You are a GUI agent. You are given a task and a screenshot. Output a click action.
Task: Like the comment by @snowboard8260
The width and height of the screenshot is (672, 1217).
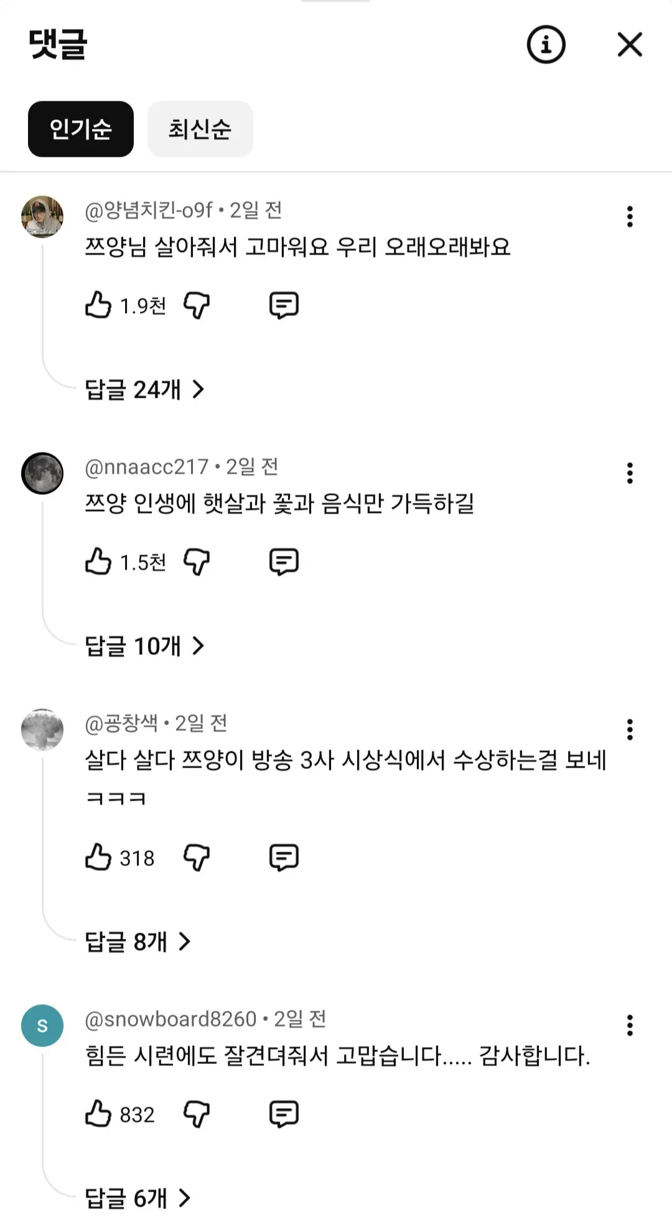point(98,1114)
